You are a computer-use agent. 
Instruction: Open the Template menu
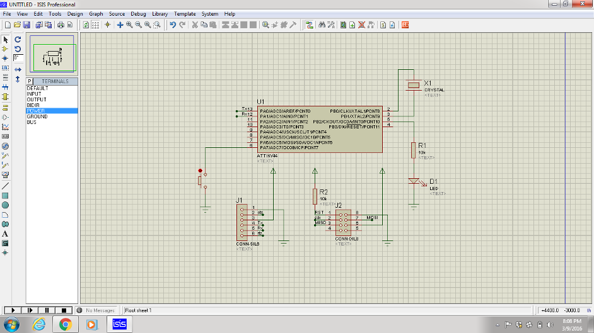pyautogui.click(x=185, y=14)
